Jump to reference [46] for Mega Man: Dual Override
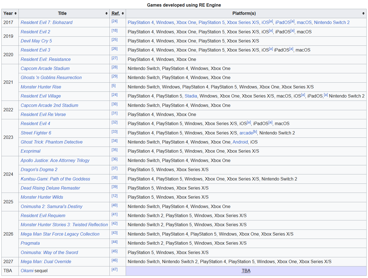 coord(114,260)
